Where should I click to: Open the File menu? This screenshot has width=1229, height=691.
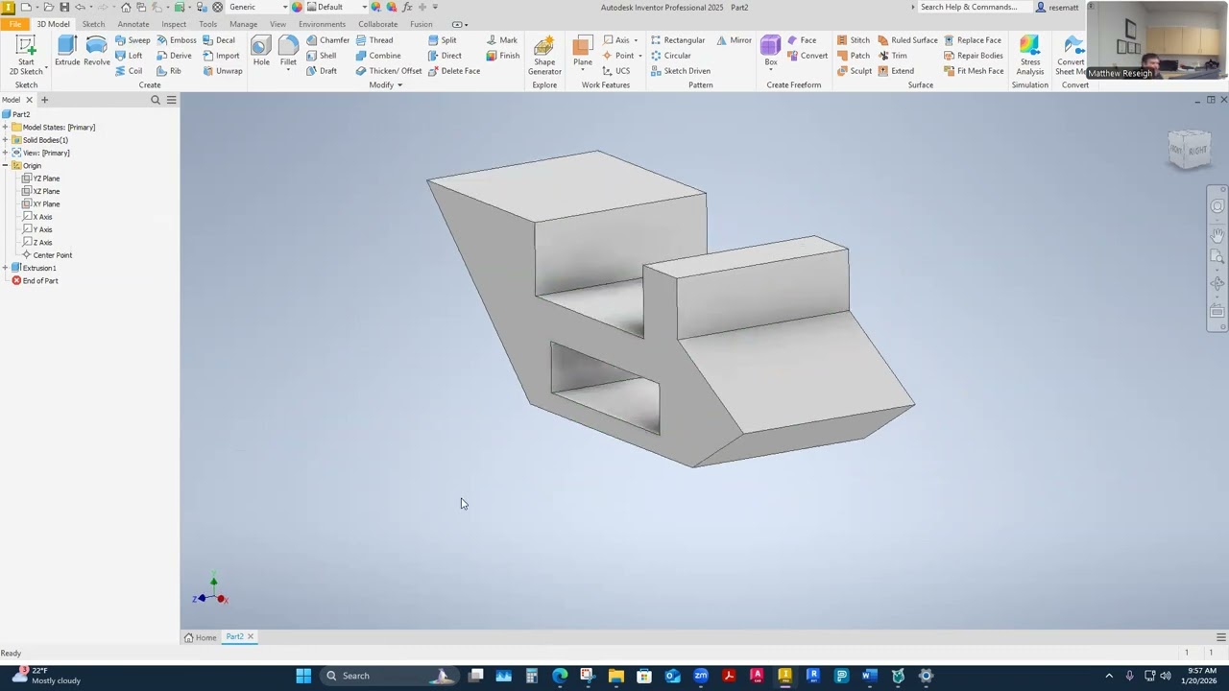14,24
